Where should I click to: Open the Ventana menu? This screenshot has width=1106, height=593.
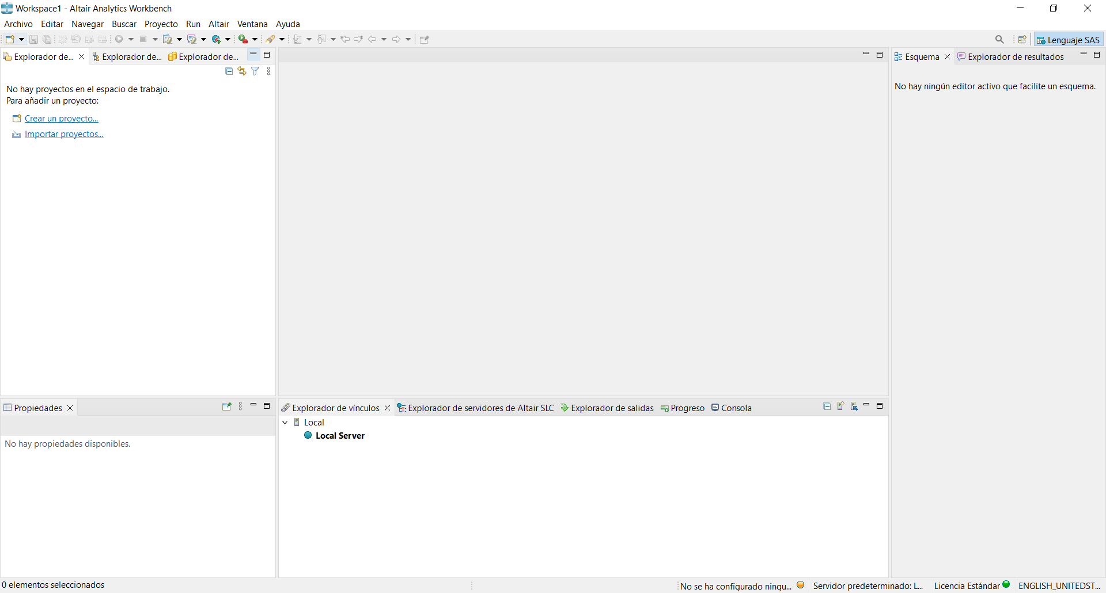pyautogui.click(x=252, y=24)
